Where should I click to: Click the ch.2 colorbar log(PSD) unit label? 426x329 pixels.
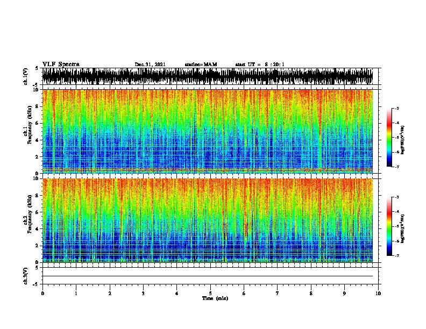click(403, 229)
